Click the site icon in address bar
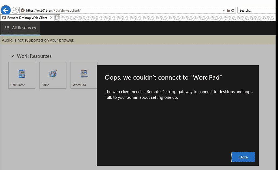The height and width of the screenshot is (170, 278). (x=23, y=11)
